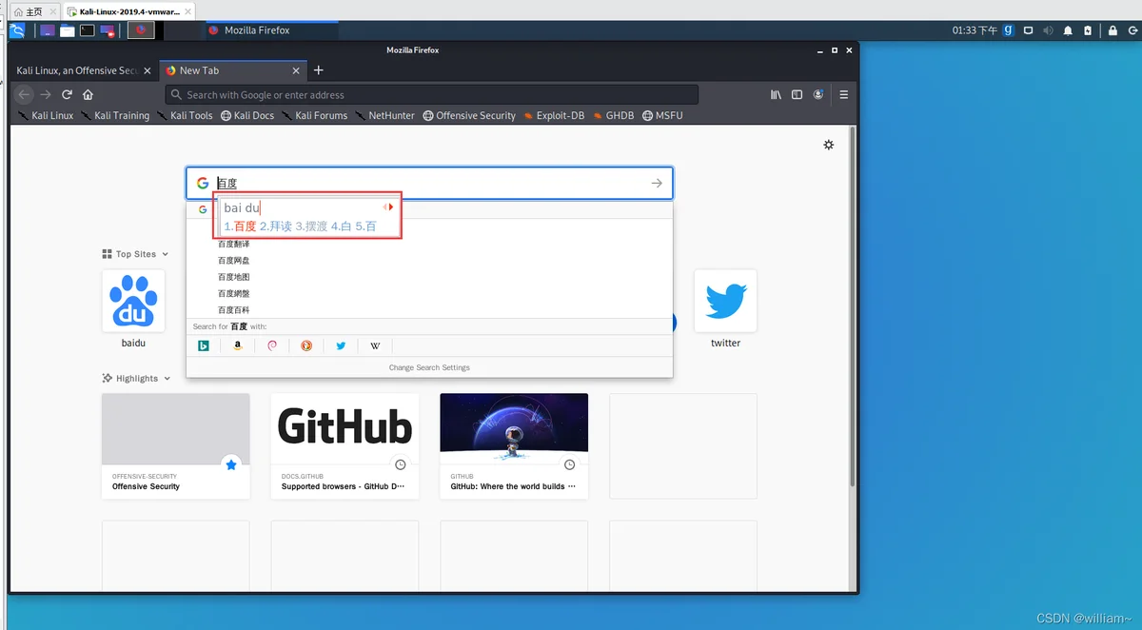Open the power manager battery icon
This screenshot has width=1142, height=630.
click(x=1087, y=30)
